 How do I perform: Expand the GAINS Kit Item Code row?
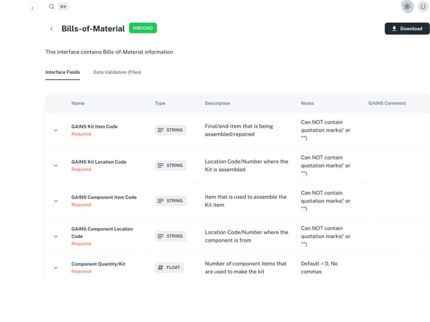[55, 130]
